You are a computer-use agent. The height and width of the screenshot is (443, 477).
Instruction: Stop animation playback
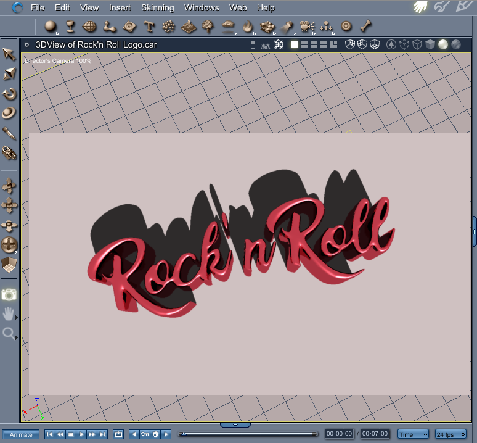(71, 434)
